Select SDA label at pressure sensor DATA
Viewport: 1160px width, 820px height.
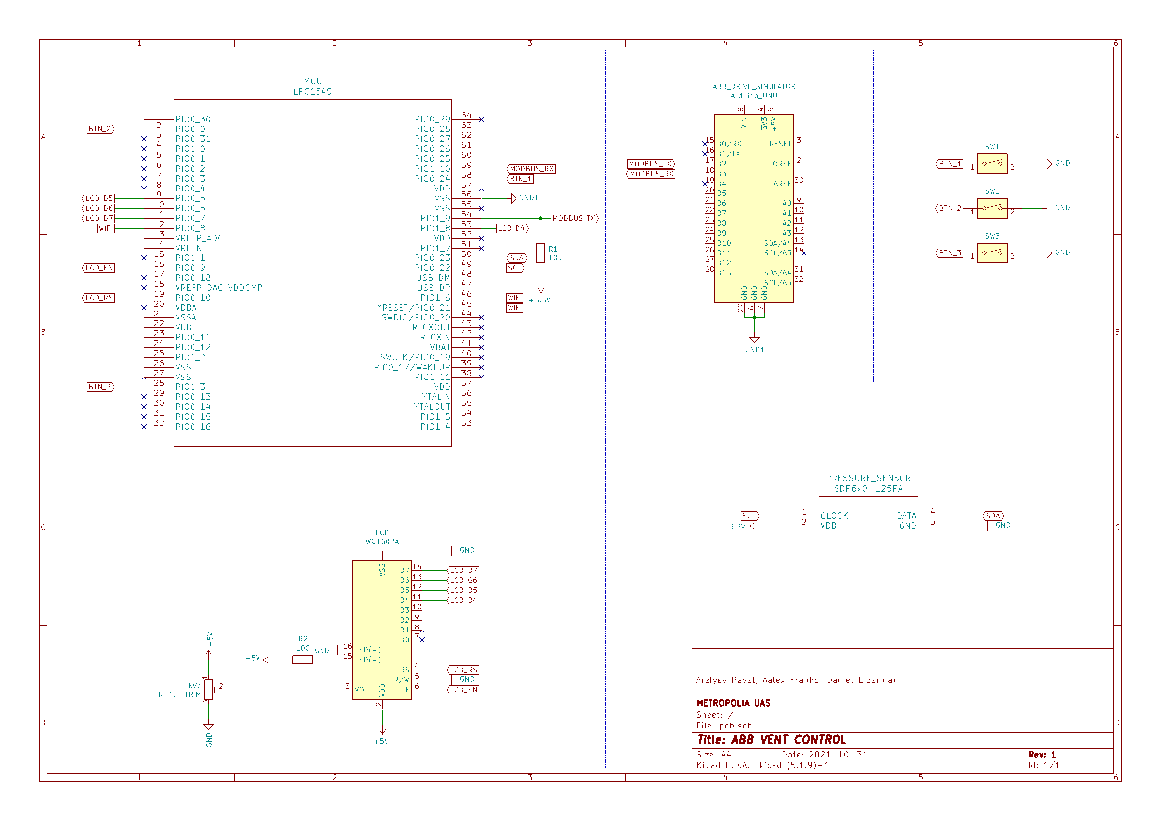(993, 516)
